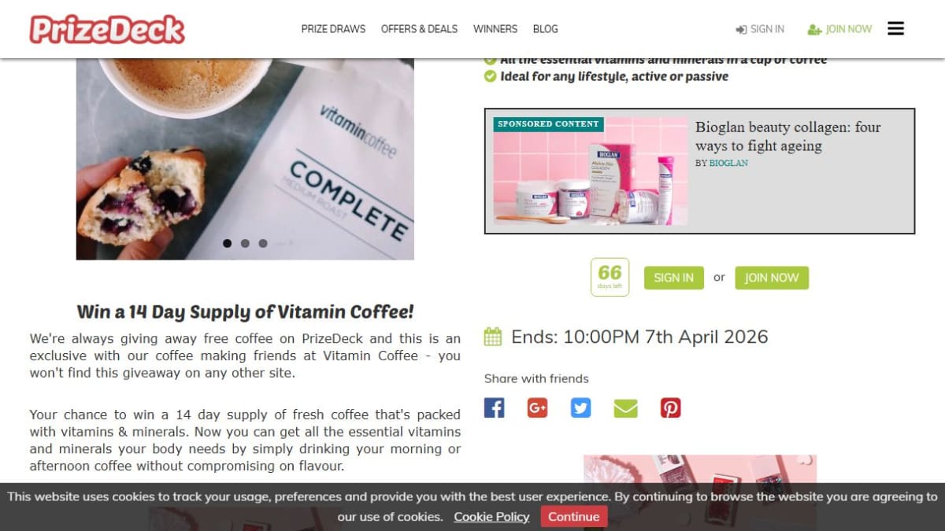
Task: Share via the Google Plus icon
Action: 537,407
